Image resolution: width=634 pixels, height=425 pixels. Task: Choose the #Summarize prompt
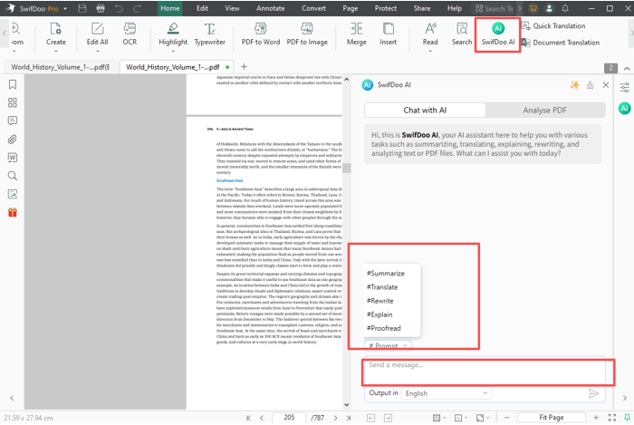[x=386, y=274]
